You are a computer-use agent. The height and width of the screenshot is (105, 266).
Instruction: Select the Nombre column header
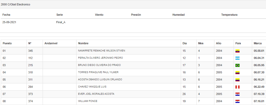(x=83, y=43)
